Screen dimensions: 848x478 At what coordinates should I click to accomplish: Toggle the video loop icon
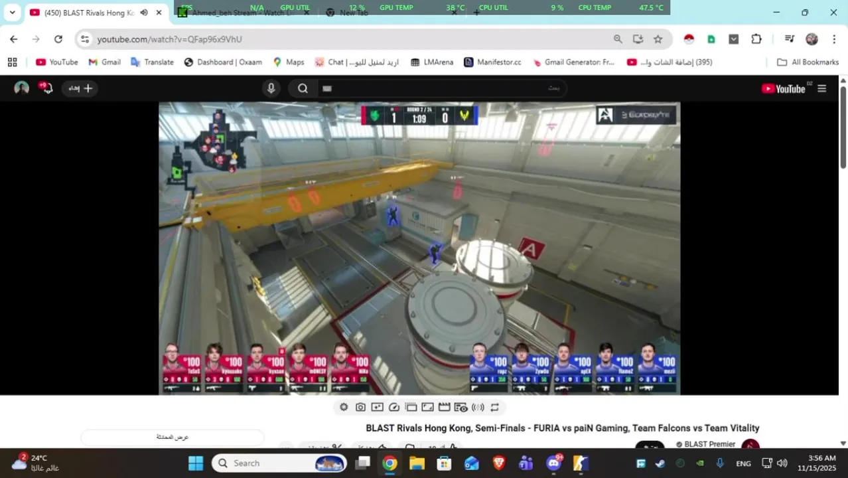coord(494,407)
